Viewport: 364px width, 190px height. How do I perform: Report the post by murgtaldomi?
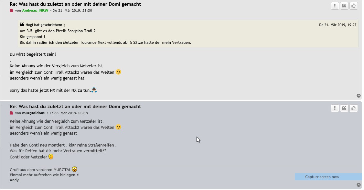[335, 108]
